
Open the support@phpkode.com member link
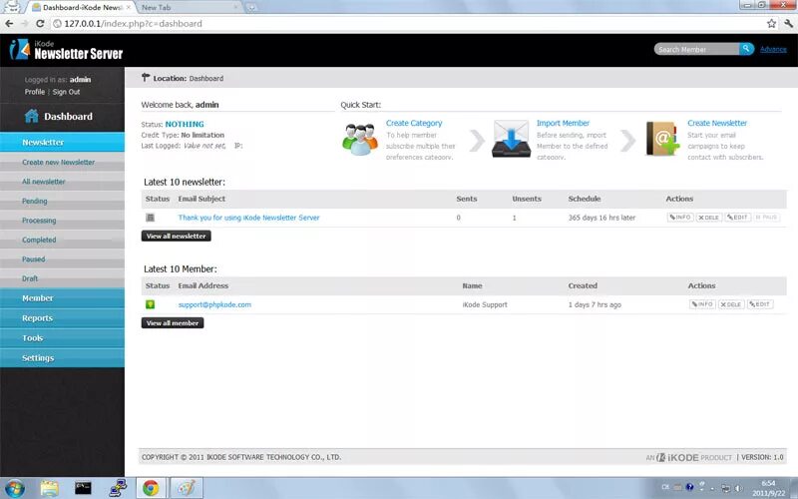coord(214,304)
